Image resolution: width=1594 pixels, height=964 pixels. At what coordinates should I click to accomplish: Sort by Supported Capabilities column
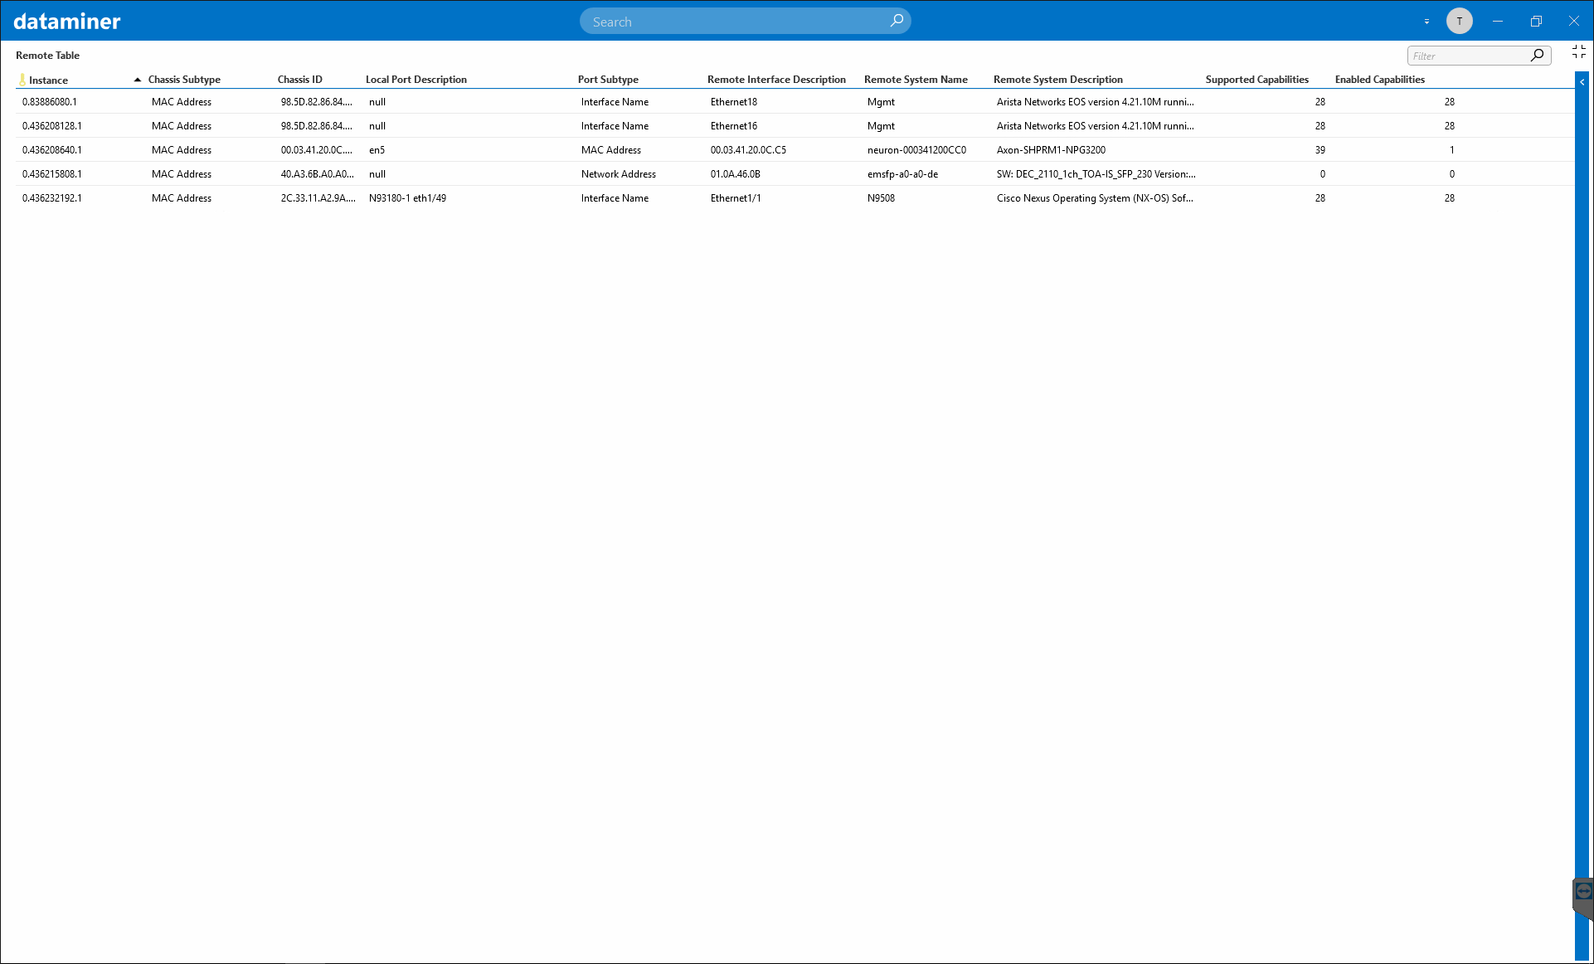click(x=1257, y=80)
